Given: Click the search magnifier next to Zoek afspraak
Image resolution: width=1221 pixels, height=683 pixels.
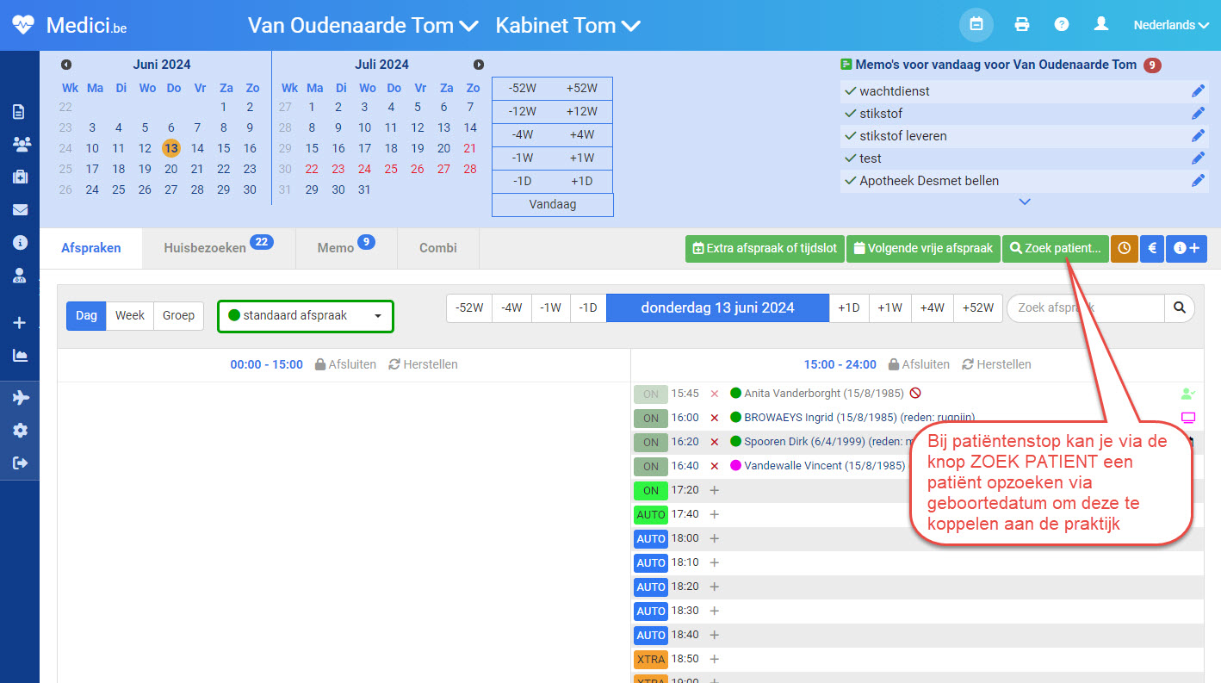Looking at the screenshot, I should pos(1180,307).
